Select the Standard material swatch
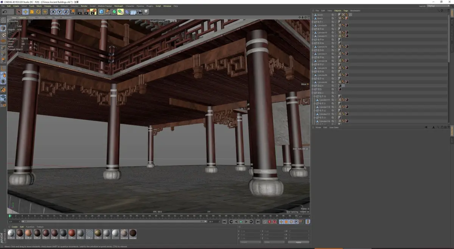454x249 pixels. click(133, 234)
